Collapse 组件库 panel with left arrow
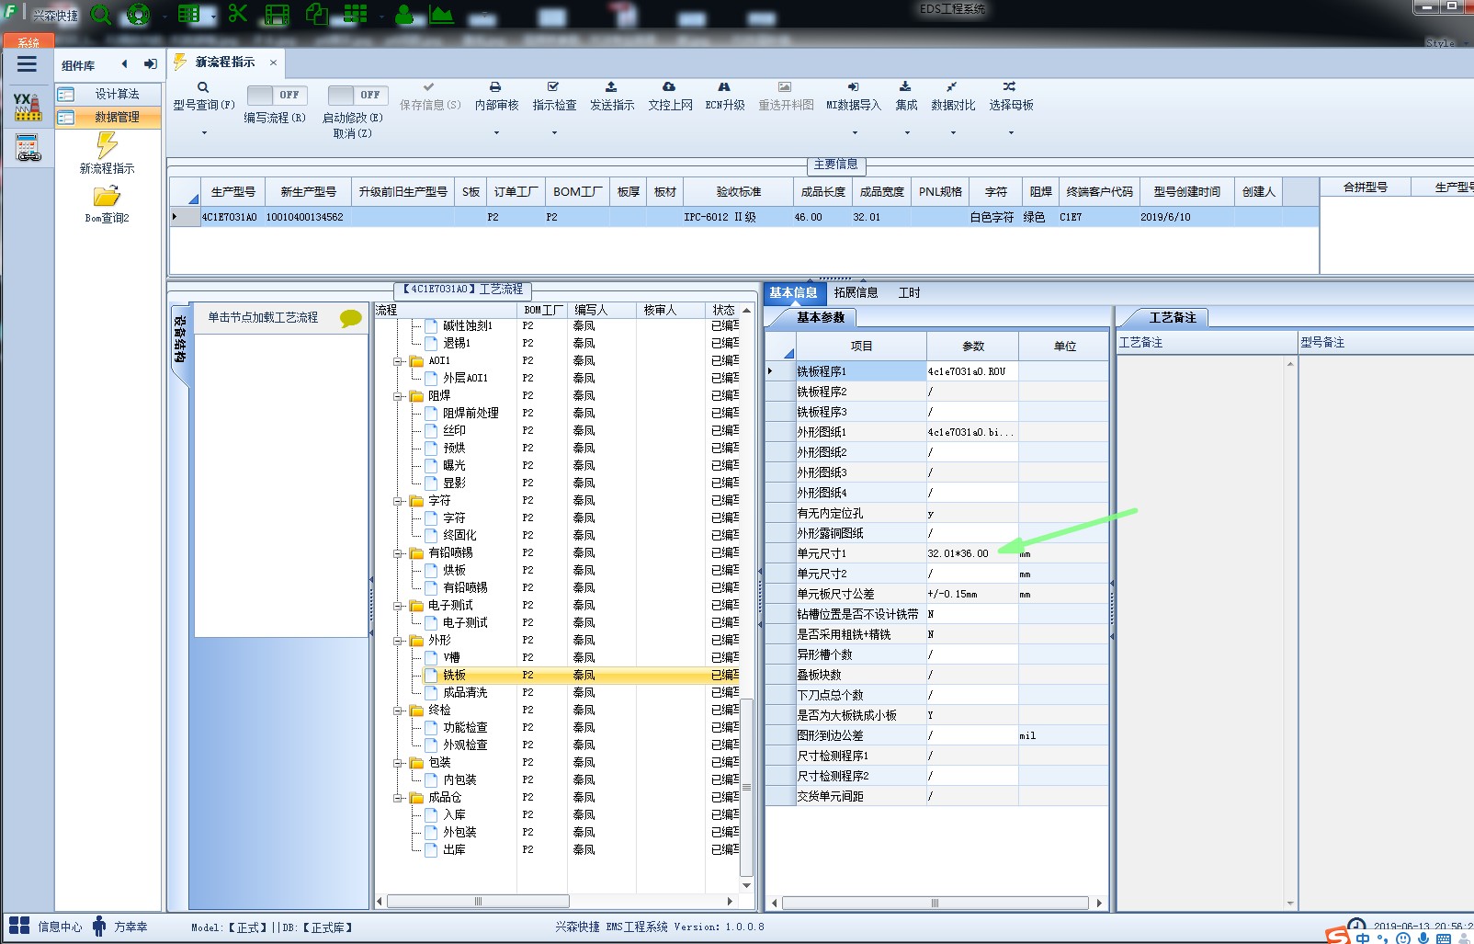This screenshot has width=1474, height=944. 124,64
